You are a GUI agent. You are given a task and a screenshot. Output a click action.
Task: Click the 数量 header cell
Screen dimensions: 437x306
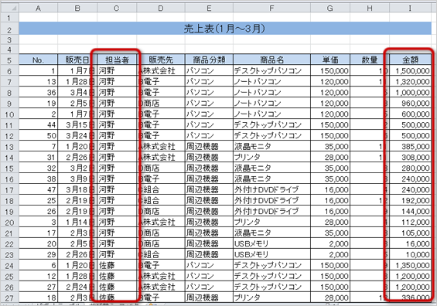(370, 59)
